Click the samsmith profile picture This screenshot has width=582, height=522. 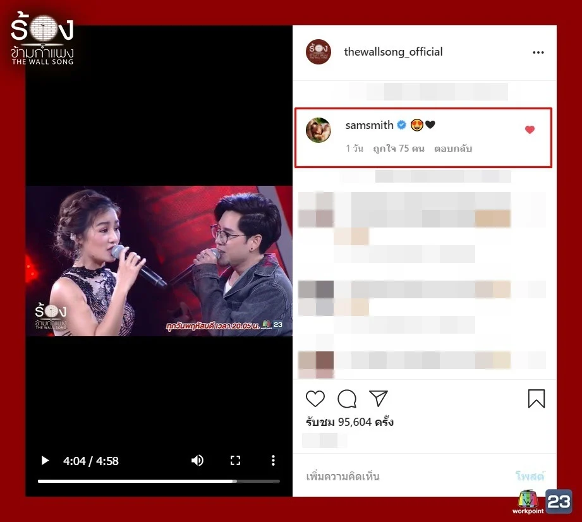point(318,130)
